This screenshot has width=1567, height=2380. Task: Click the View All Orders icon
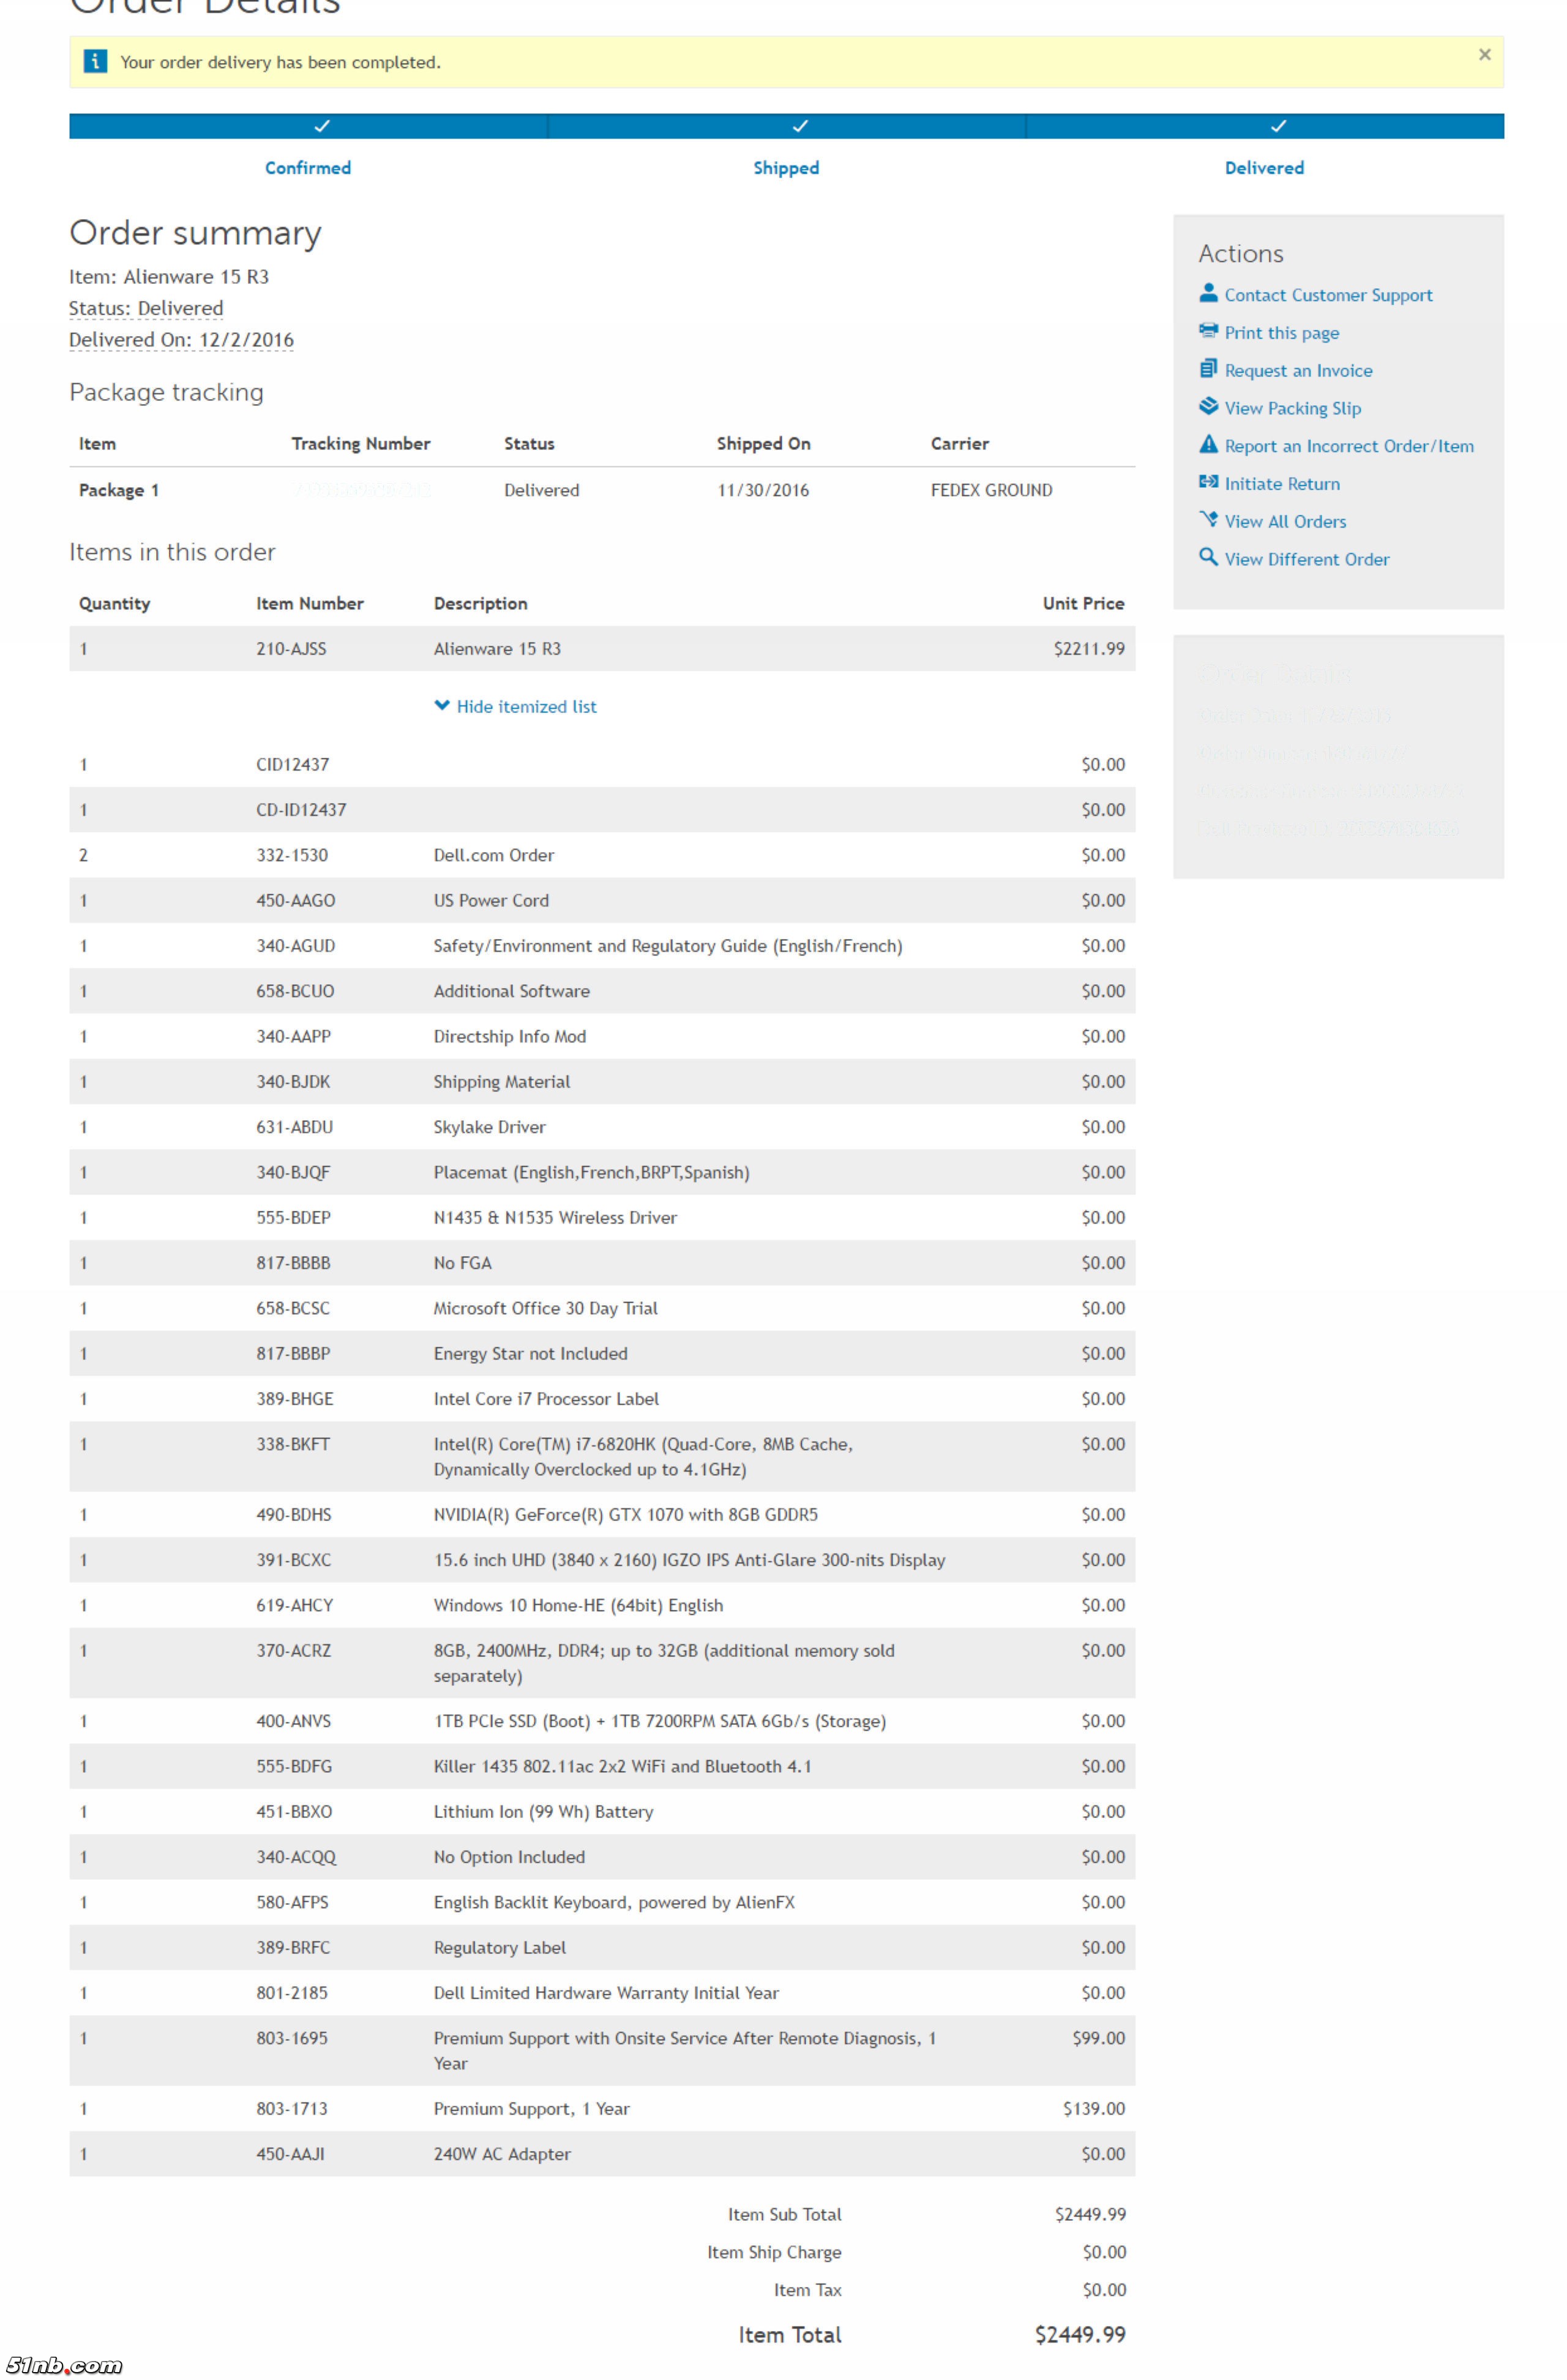click(x=1208, y=520)
